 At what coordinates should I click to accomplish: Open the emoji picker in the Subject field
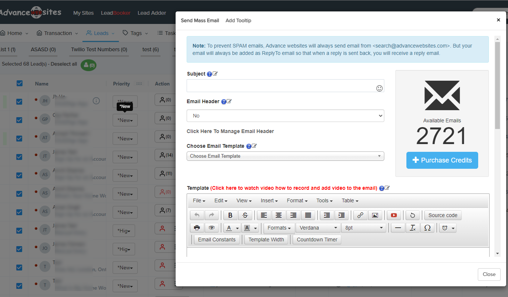coord(379,88)
